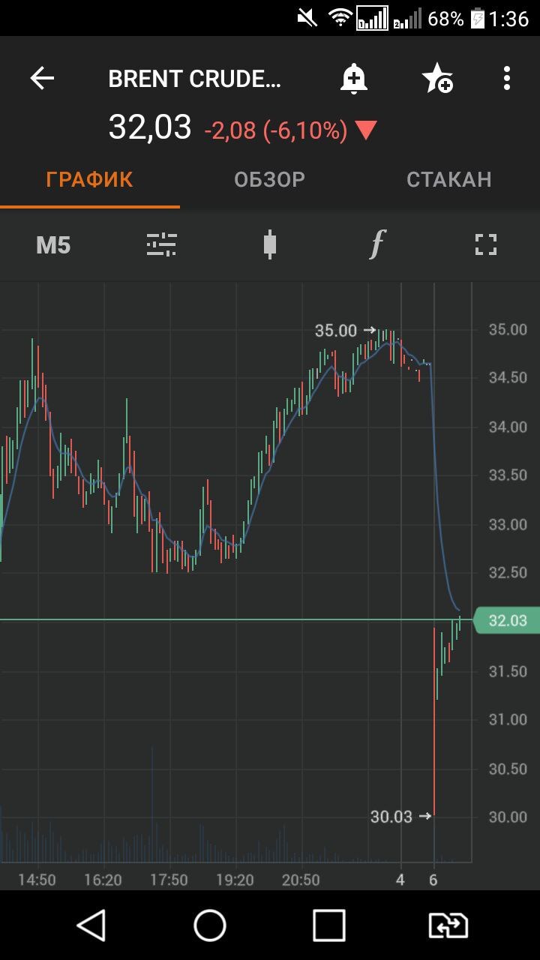540x960 pixels.
Task: Tap the battery status icon
Action: pyautogui.click(x=478, y=18)
